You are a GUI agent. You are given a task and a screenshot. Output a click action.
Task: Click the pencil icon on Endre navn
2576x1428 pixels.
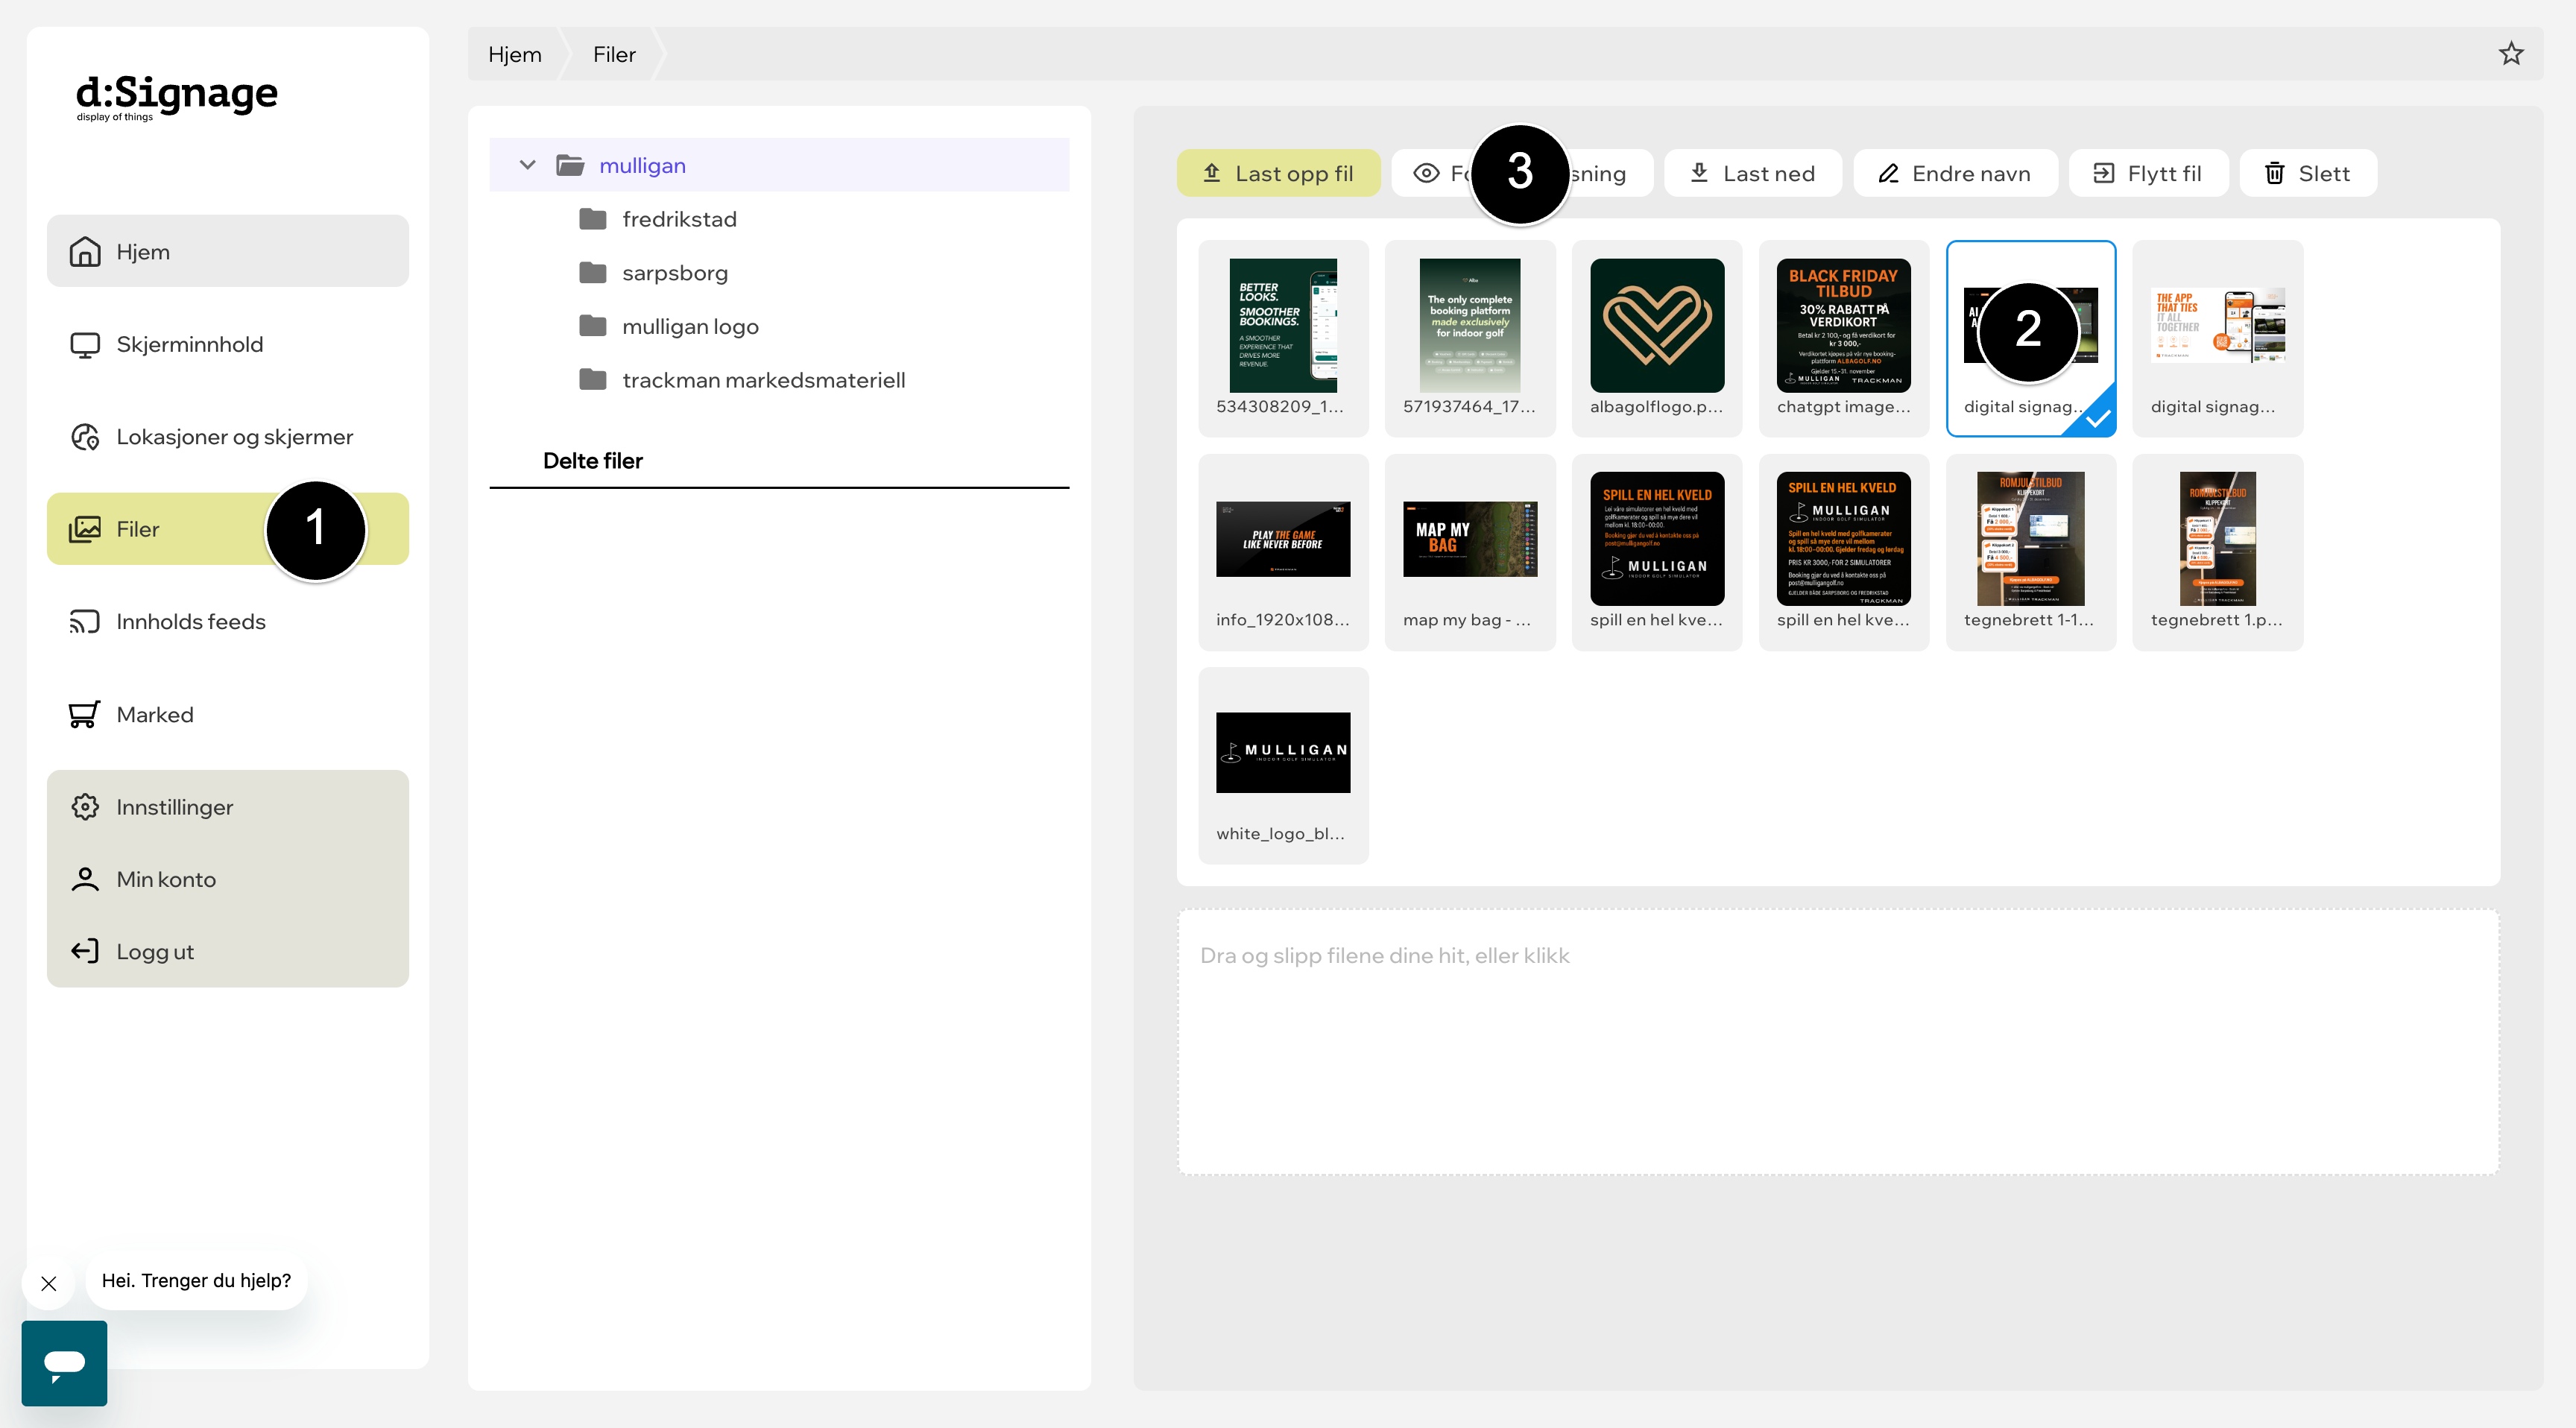click(x=1888, y=173)
